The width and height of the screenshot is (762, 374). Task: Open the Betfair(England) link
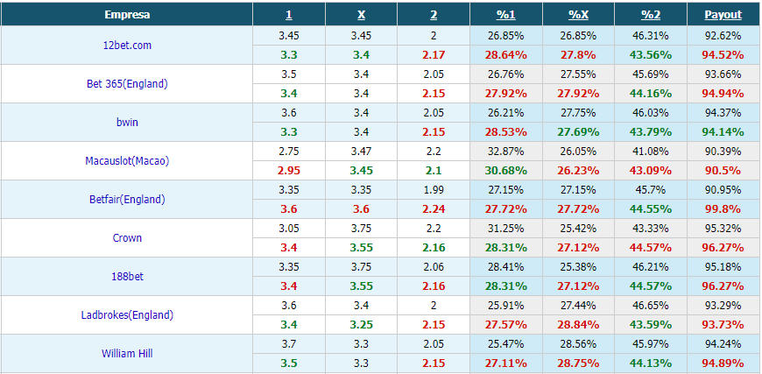(127, 199)
